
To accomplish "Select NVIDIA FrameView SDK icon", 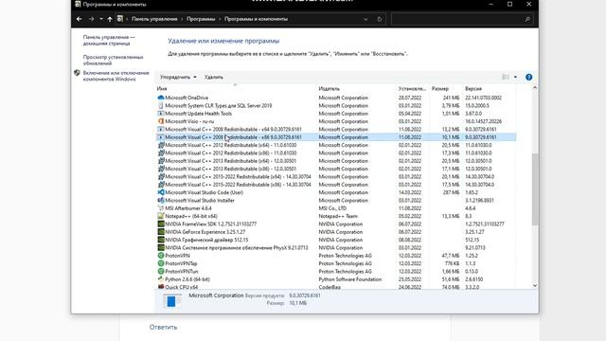I will pyautogui.click(x=161, y=224).
